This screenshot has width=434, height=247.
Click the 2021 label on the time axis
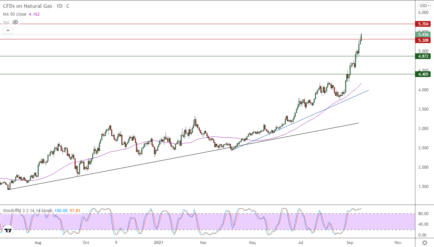point(159,243)
